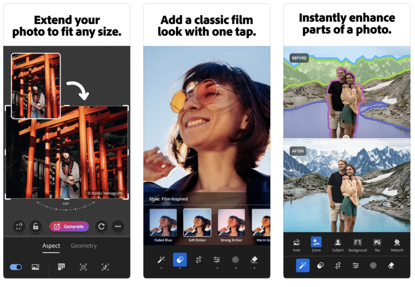Viewport: 415px width, 287px height.
Task: Pick the stacked rectangles aspect presets icon
Action: point(61,267)
